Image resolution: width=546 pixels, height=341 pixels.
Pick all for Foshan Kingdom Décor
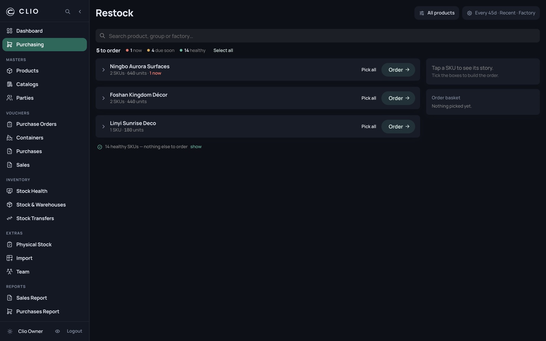pos(369,98)
